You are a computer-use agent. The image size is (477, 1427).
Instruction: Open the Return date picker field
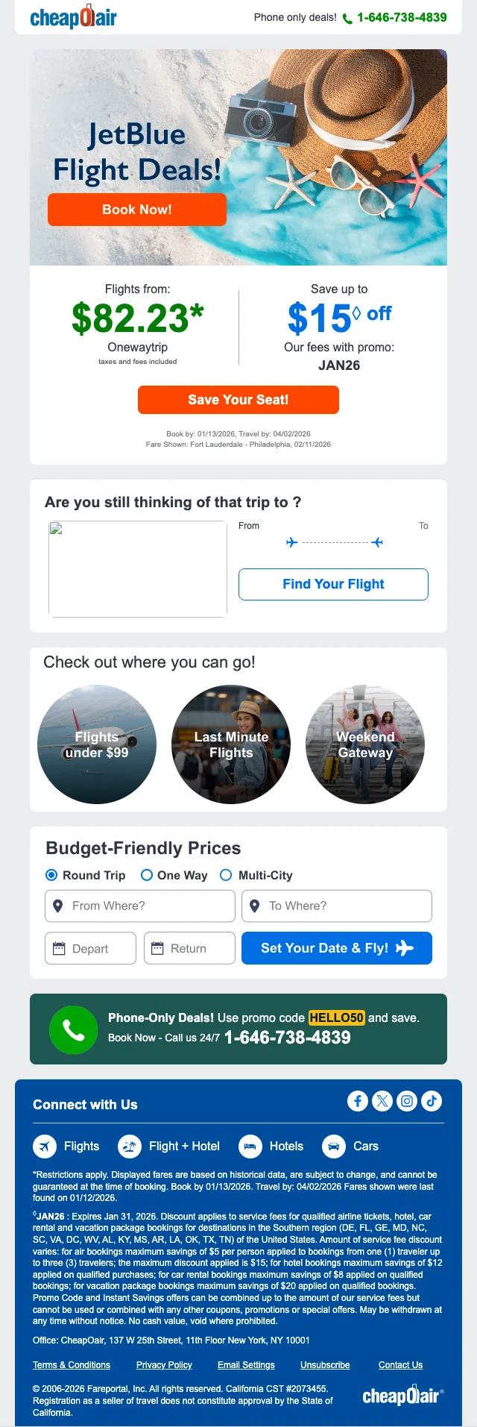point(189,948)
